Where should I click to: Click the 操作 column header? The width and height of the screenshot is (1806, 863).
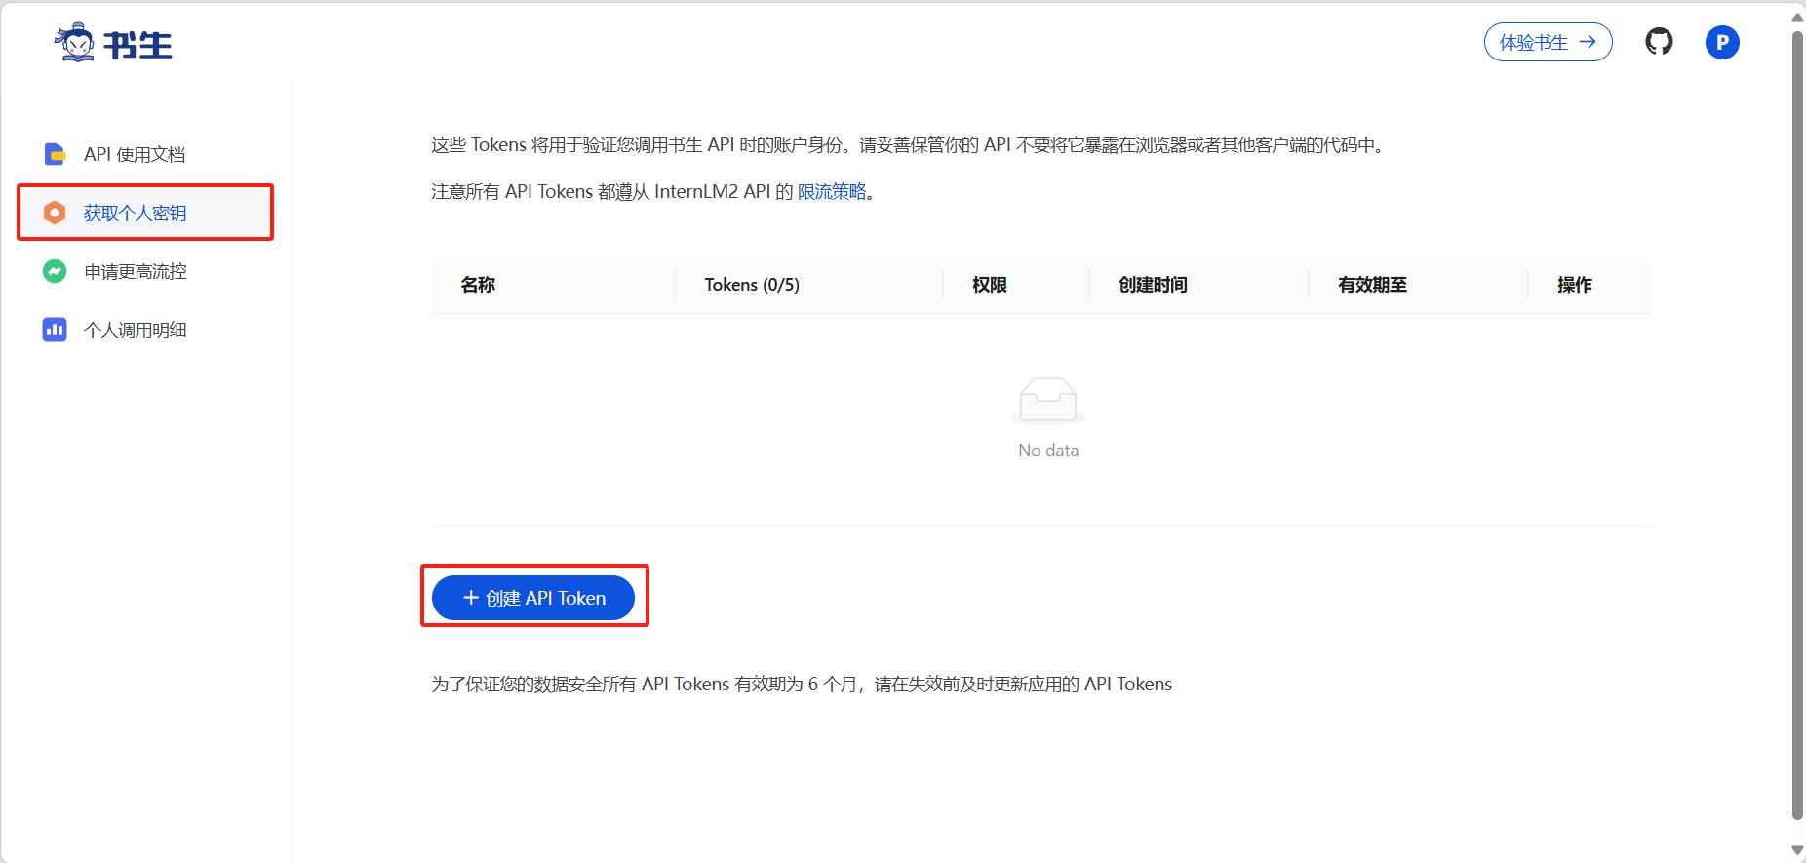[x=1590, y=285]
